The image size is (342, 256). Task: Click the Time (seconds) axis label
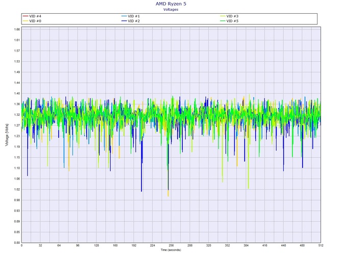click(171, 250)
